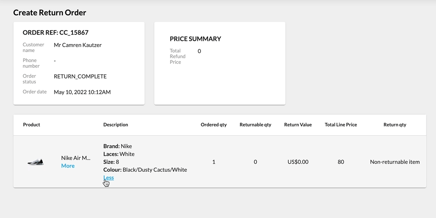The image size is (436, 218).
Task: Click the truncated Nike Air M... product name
Action: 75,158
